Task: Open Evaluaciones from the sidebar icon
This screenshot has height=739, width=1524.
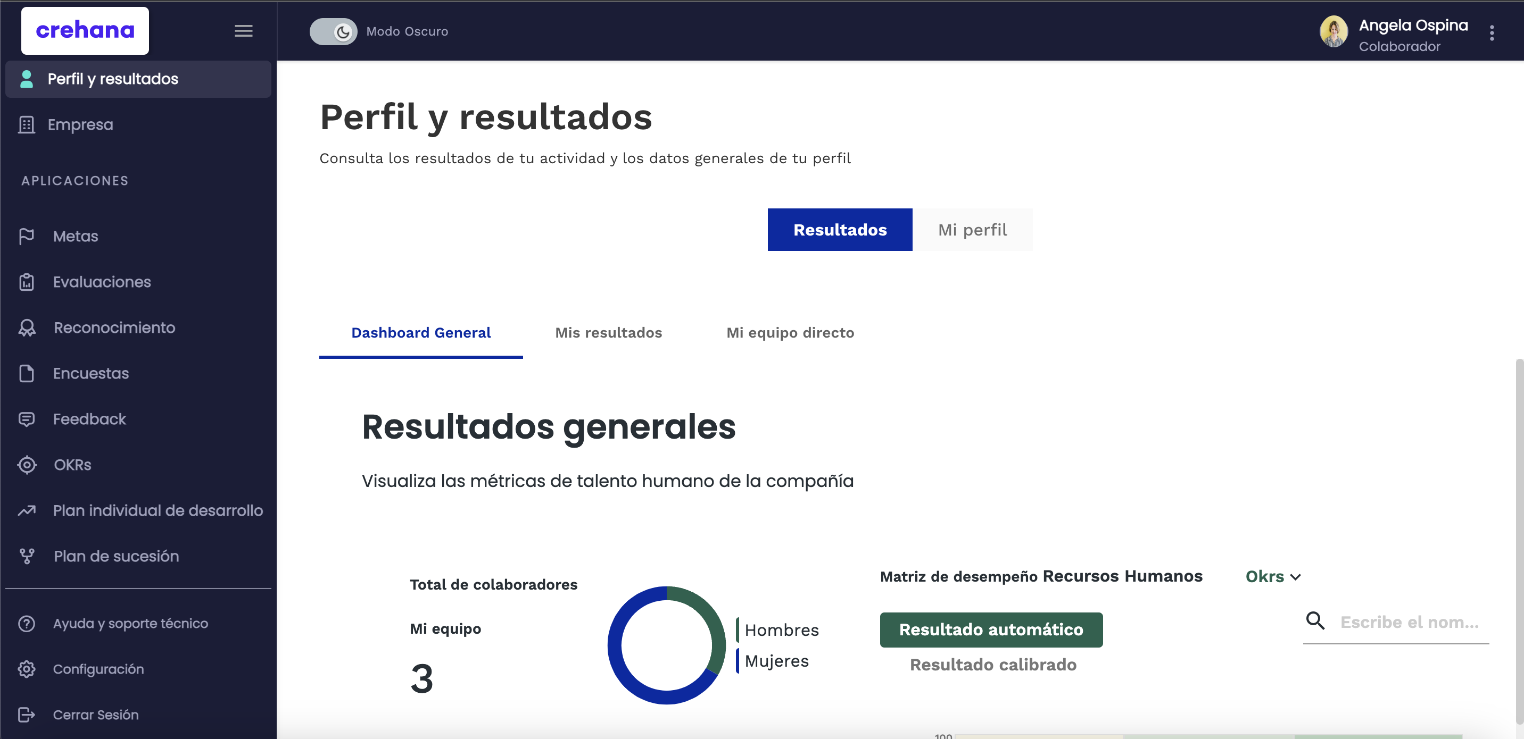Action: coord(27,282)
